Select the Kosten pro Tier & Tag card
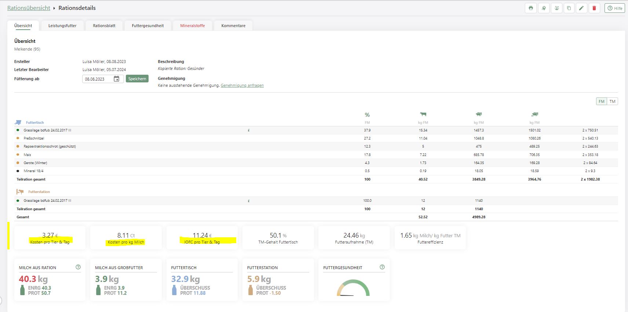This screenshot has width=628, height=312. 50,238
